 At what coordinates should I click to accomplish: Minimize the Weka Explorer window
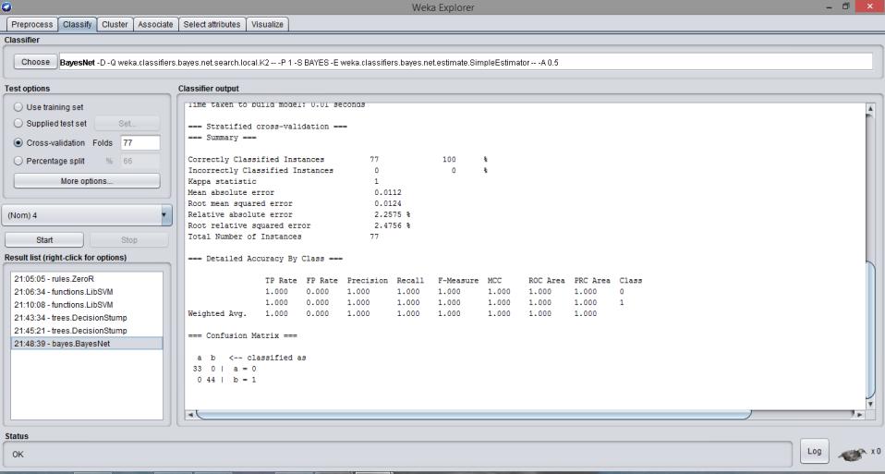coord(830,6)
